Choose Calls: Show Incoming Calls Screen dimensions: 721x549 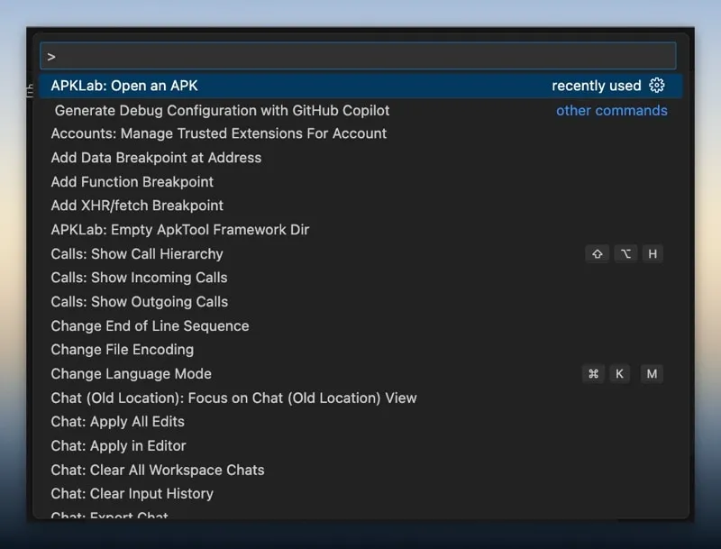coord(139,278)
